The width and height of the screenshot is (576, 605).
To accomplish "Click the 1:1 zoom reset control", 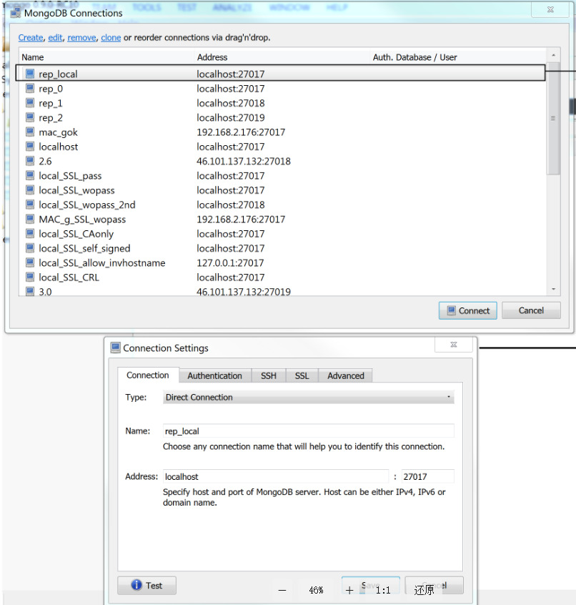I will [383, 590].
